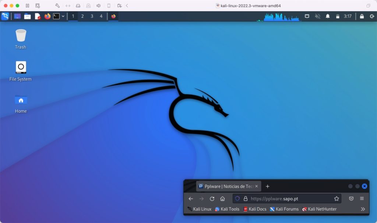Open the Firefox hamburger menu
377x223 pixels.
tap(362, 199)
